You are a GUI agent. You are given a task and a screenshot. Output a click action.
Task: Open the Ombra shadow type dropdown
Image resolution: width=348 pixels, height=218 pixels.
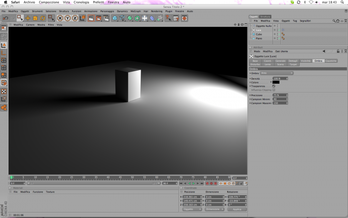click(x=277, y=73)
